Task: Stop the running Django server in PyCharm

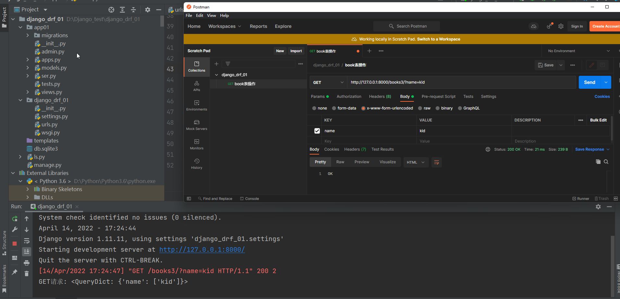Action: coord(15,244)
